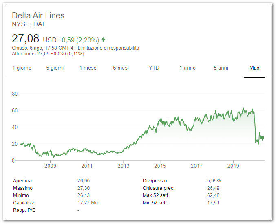Click the 2015 x-axis label
The width and height of the screenshot is (276, 224).
tap(160, 166)
